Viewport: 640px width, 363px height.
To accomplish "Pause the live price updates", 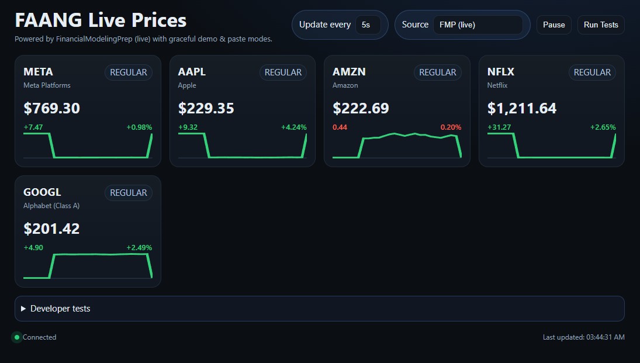I will coord(553,25).
